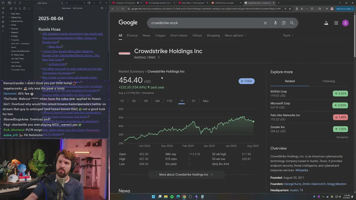
Task: Start Google voice search microphone
Action: click(275, 23)
